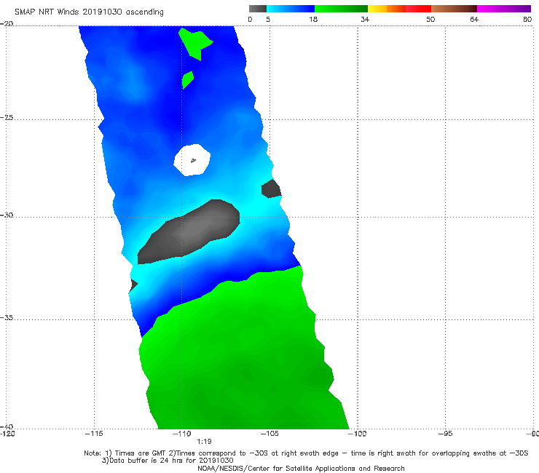This screenshot has height=473, width=539.
Task: Select the blue 5-18 color bar segment
Action: [x=291, y=9]
